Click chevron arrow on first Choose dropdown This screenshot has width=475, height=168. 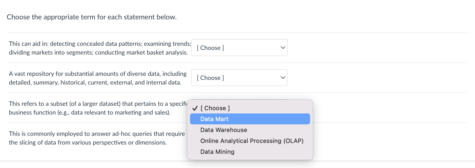283,48
